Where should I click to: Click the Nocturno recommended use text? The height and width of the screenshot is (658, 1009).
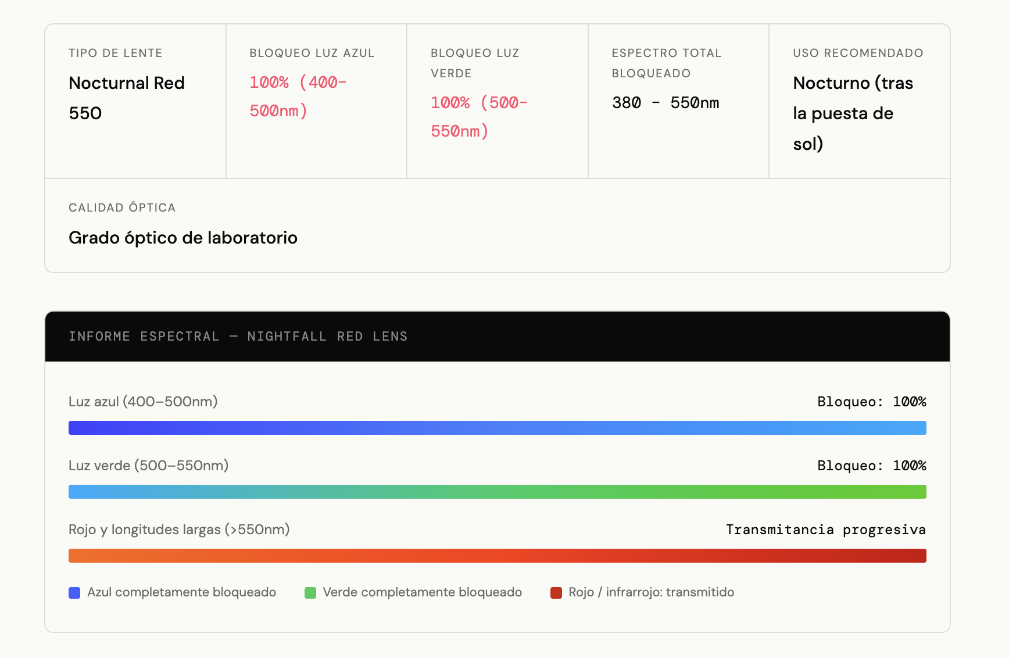point(853,113)
